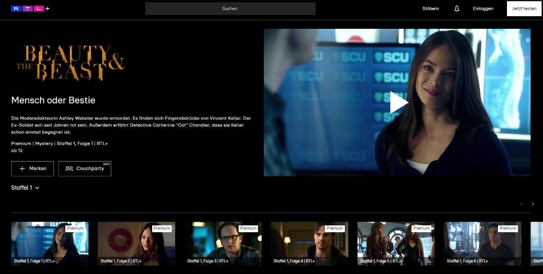Add the show with the Merken button
This screenshot has height=274, width=543.
tap(32, 168)
